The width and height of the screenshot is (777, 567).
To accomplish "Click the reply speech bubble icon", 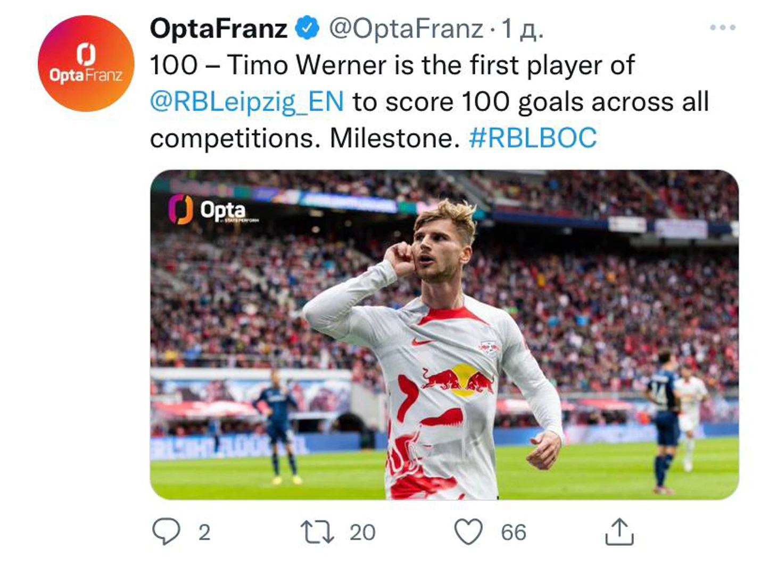I will coord(166,531).
